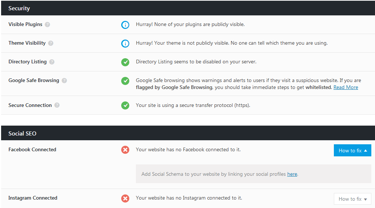Screen dimensions: 375x208
Task: Click 'Visible Plugins' label
Action: (25, 24)
